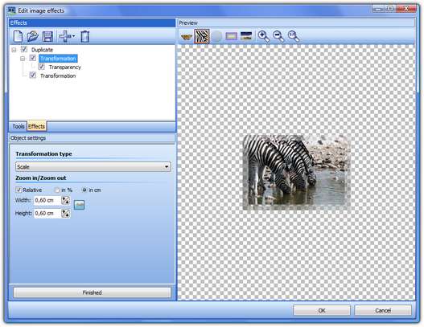
Task: Collapse the Duplicate tree node
Action: pos(14,50)
